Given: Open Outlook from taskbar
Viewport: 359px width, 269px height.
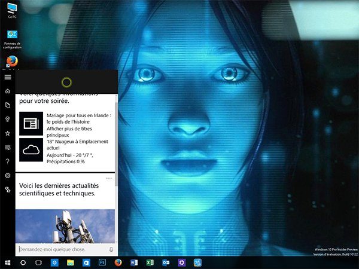Looking at the screenshot, I should (x=166, y=262).
